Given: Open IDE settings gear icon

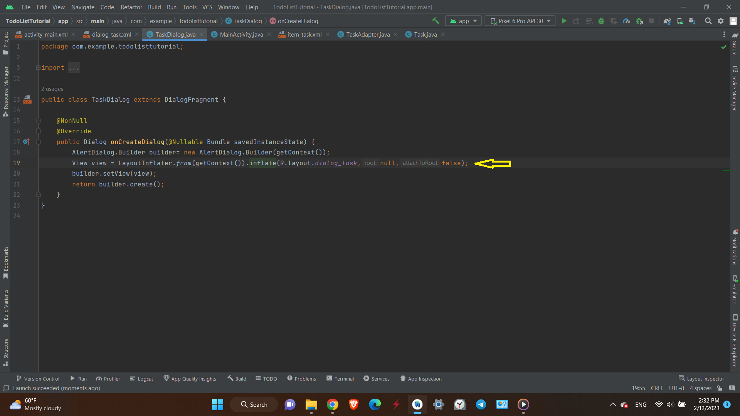Looking at the screenshot, I should 721,21.
